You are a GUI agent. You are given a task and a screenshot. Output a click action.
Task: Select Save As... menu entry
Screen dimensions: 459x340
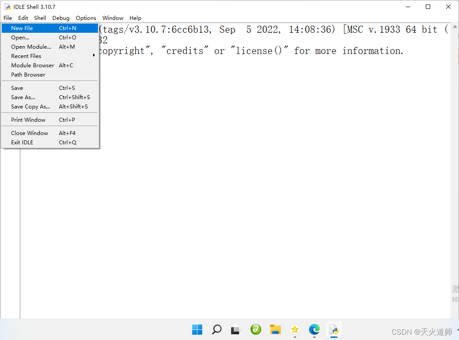pyautogui.click(x=50, y=97)
